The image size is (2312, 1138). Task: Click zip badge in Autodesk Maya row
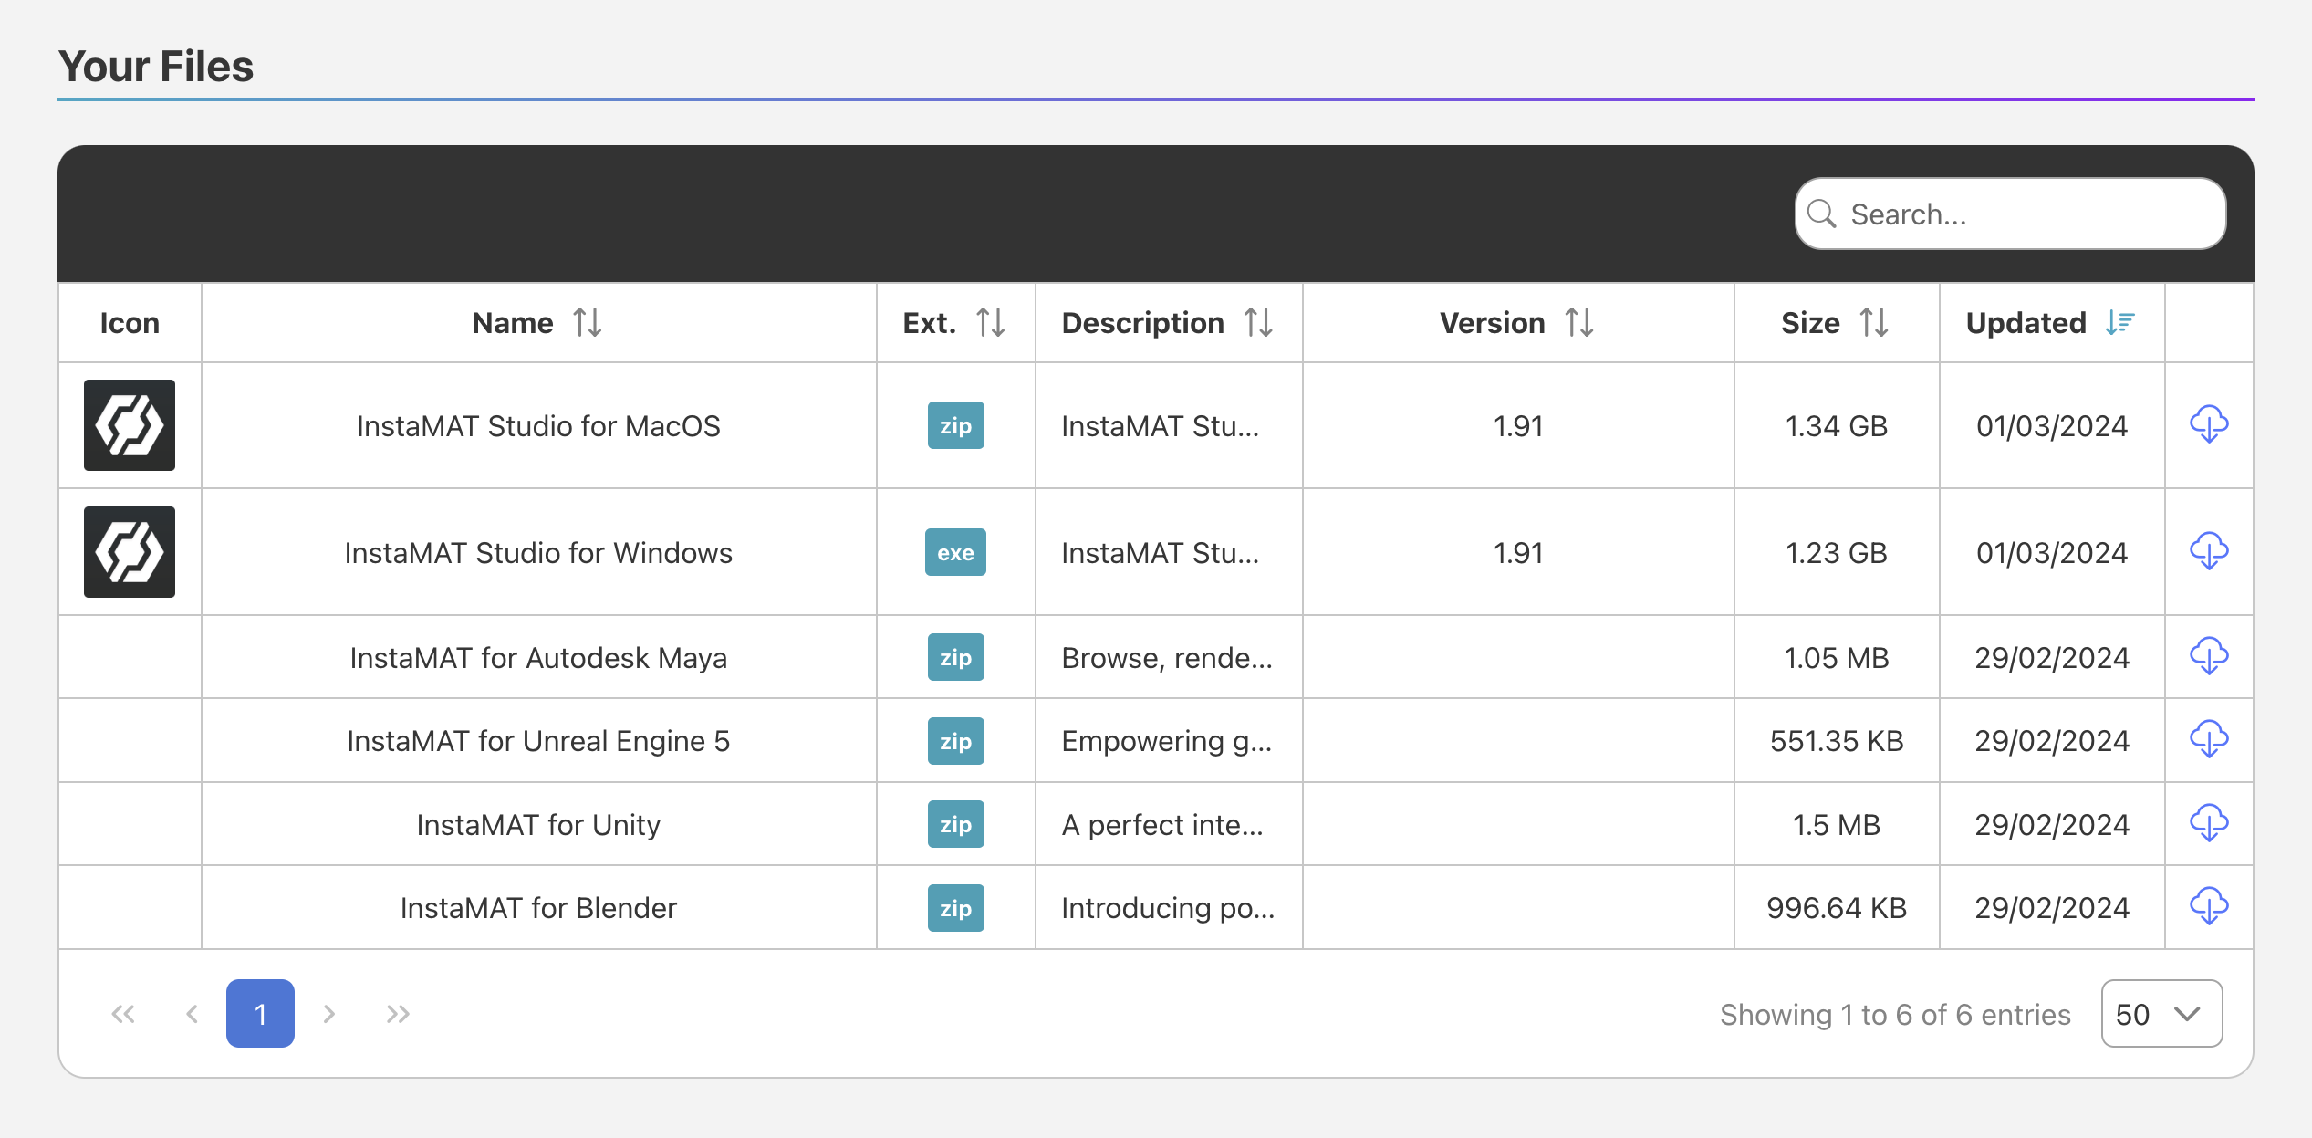[955, 657]
